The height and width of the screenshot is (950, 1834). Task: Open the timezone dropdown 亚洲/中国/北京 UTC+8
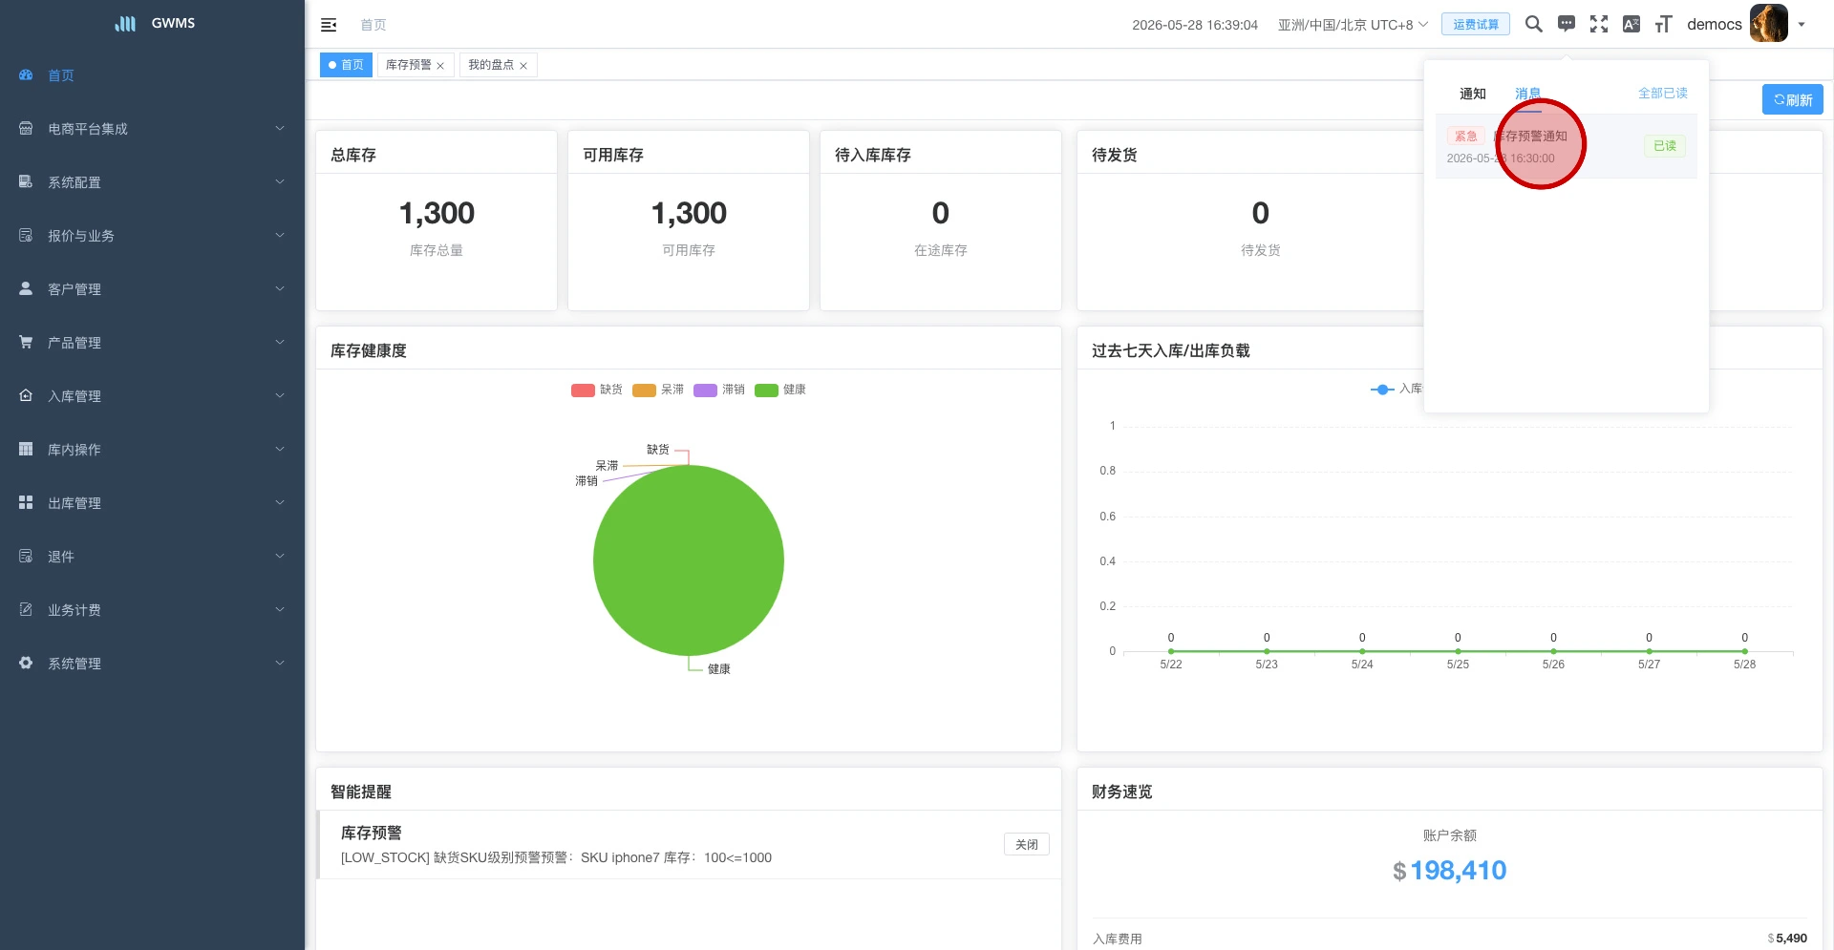click(x=1353, y=25)
